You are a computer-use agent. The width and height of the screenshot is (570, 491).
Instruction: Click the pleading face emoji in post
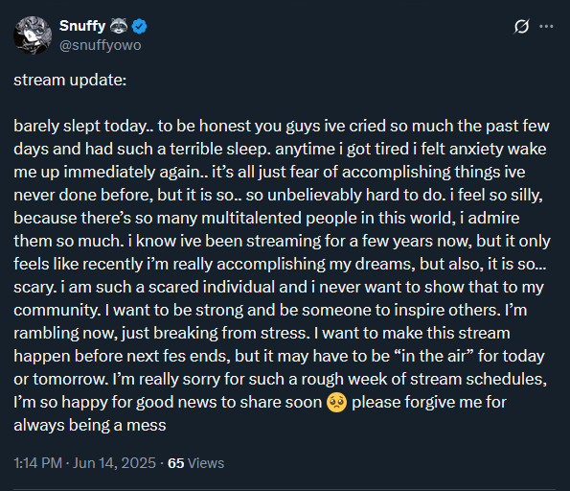(x=336, y=402)
